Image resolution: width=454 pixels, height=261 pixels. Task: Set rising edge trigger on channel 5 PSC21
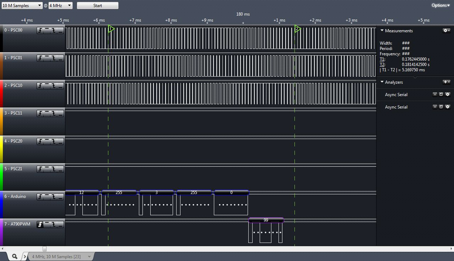[40, 169]
